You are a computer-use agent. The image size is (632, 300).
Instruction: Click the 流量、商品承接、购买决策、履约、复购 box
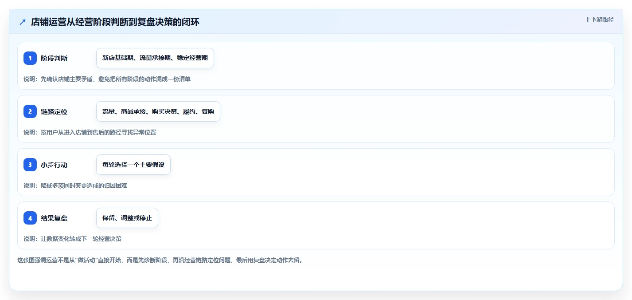point(158,111)
